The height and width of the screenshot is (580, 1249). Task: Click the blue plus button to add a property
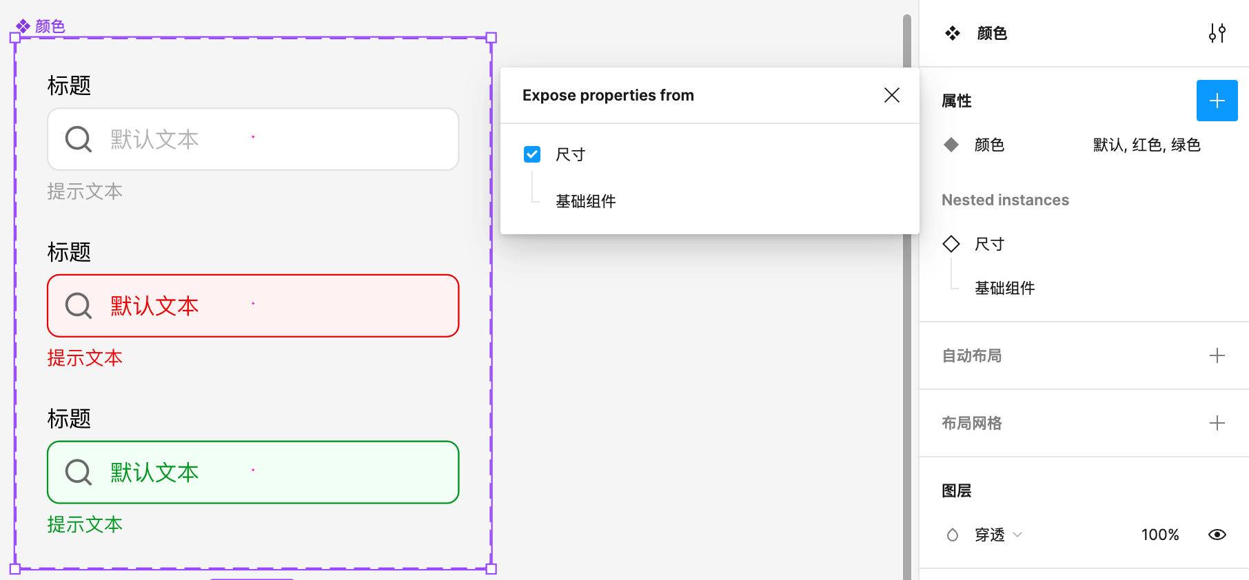[x=1217, y=100]
